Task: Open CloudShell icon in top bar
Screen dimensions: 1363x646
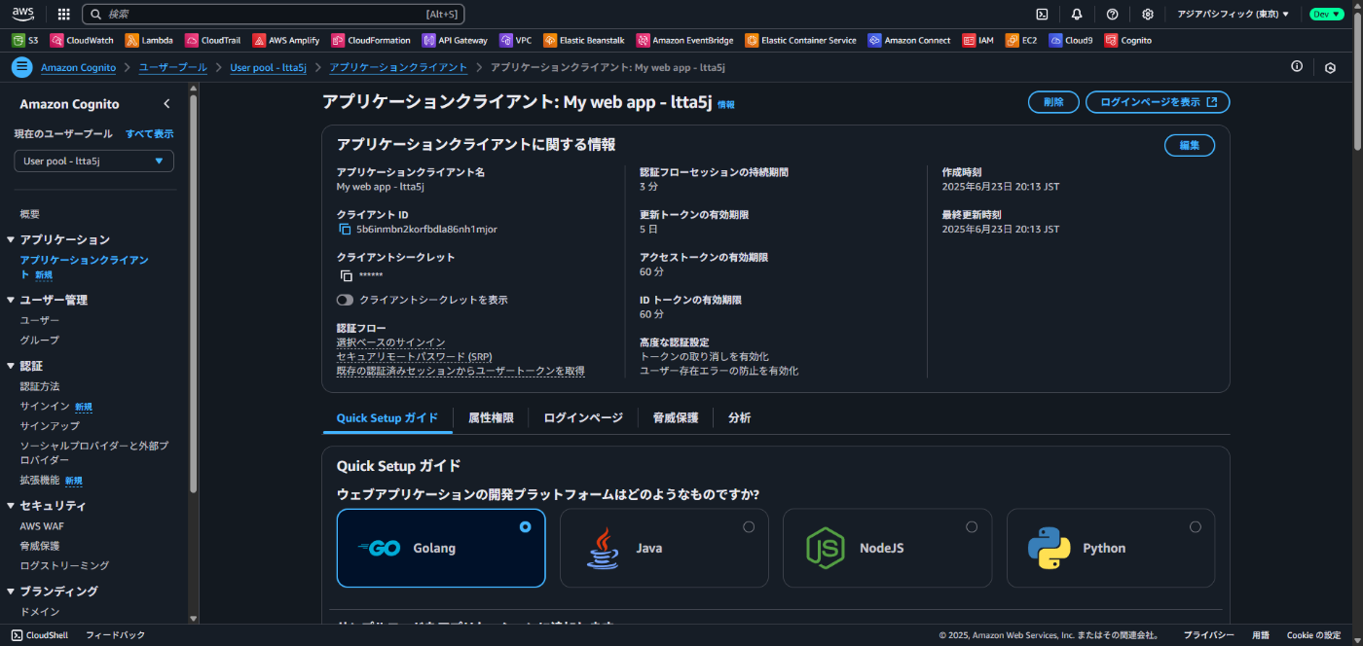Action: coord(1042,14)
